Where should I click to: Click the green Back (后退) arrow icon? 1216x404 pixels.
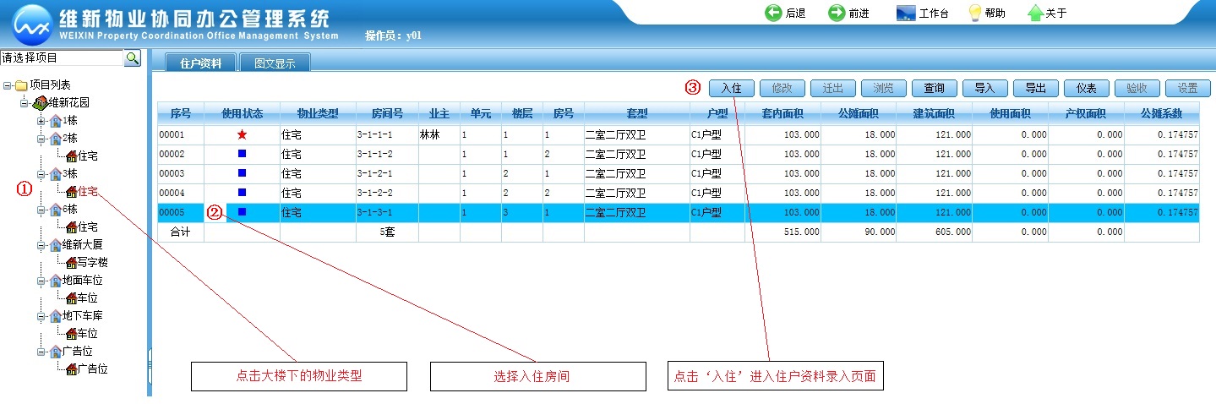click(773, 13)
